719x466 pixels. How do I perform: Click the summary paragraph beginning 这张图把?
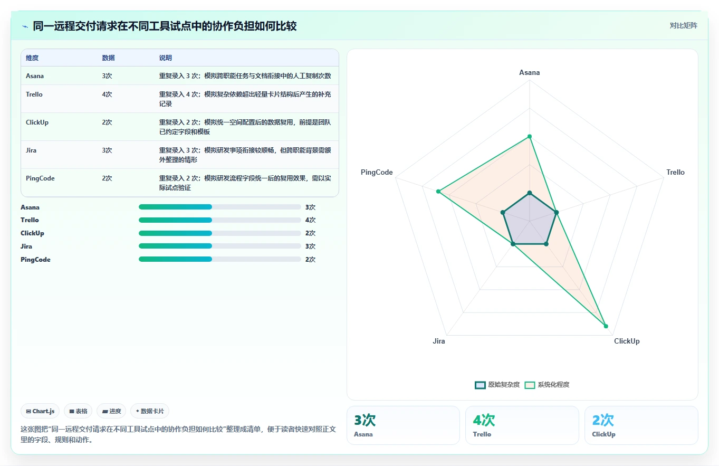tap(178, 434)
